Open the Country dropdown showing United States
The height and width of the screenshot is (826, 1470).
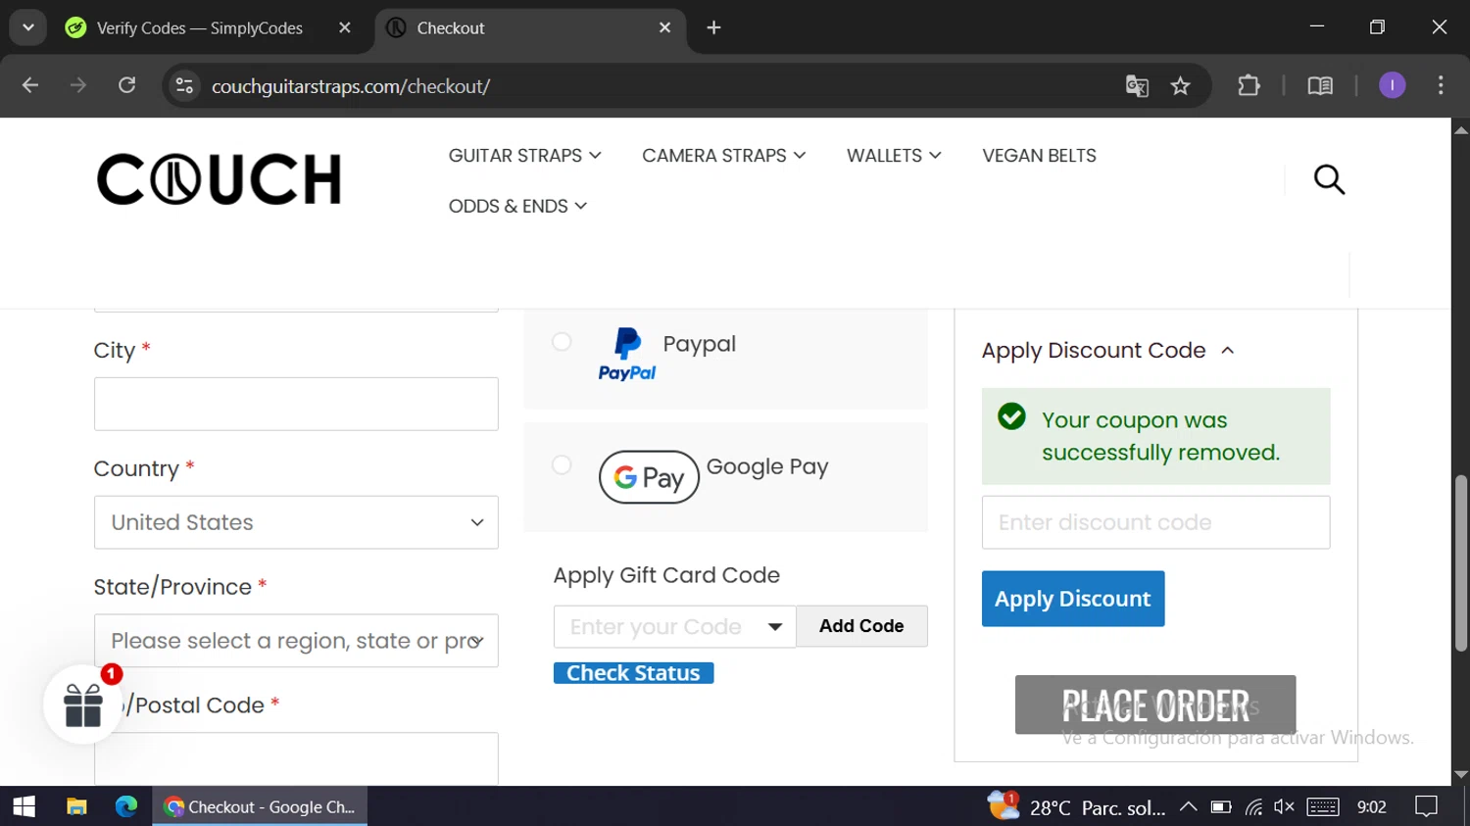(x=296, y=522)
